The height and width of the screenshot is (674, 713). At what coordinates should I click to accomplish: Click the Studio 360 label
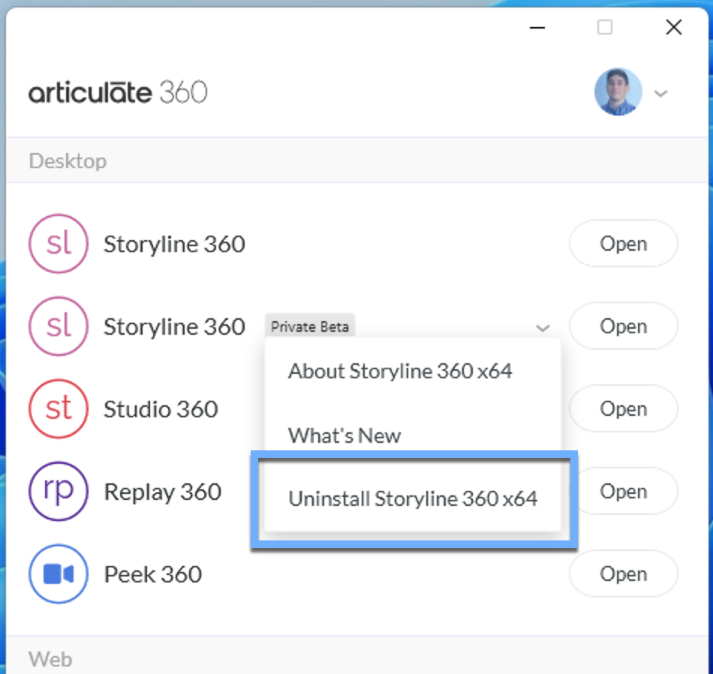pyautogui.click(x=161, y=409)
